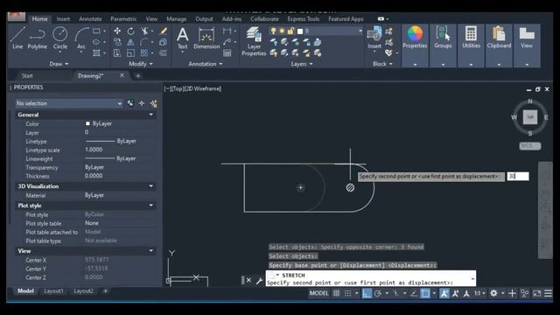Choose the Ellipse draw tool

[x=96, y=42]
